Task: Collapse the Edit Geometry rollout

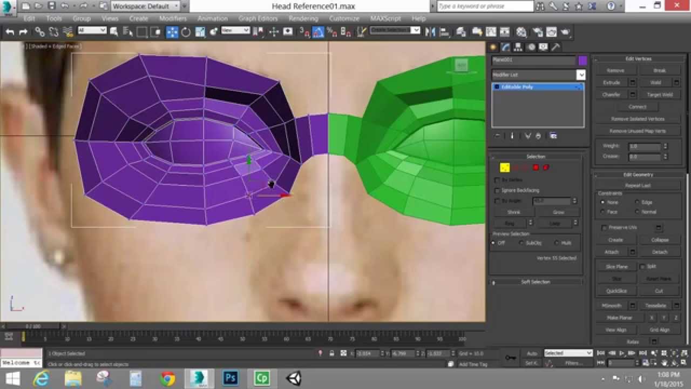Action: point(638,175)
